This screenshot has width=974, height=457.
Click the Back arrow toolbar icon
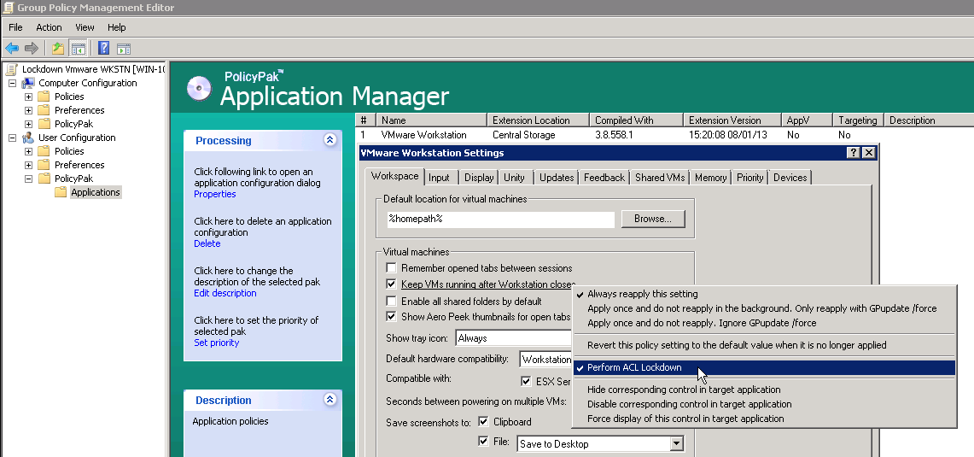(12, 48)
